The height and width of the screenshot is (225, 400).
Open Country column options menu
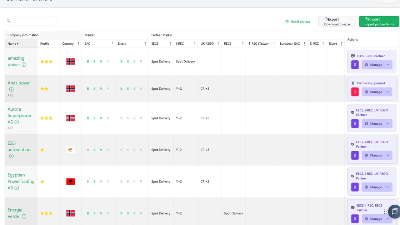pyautogui.click(x=78, y=44)
